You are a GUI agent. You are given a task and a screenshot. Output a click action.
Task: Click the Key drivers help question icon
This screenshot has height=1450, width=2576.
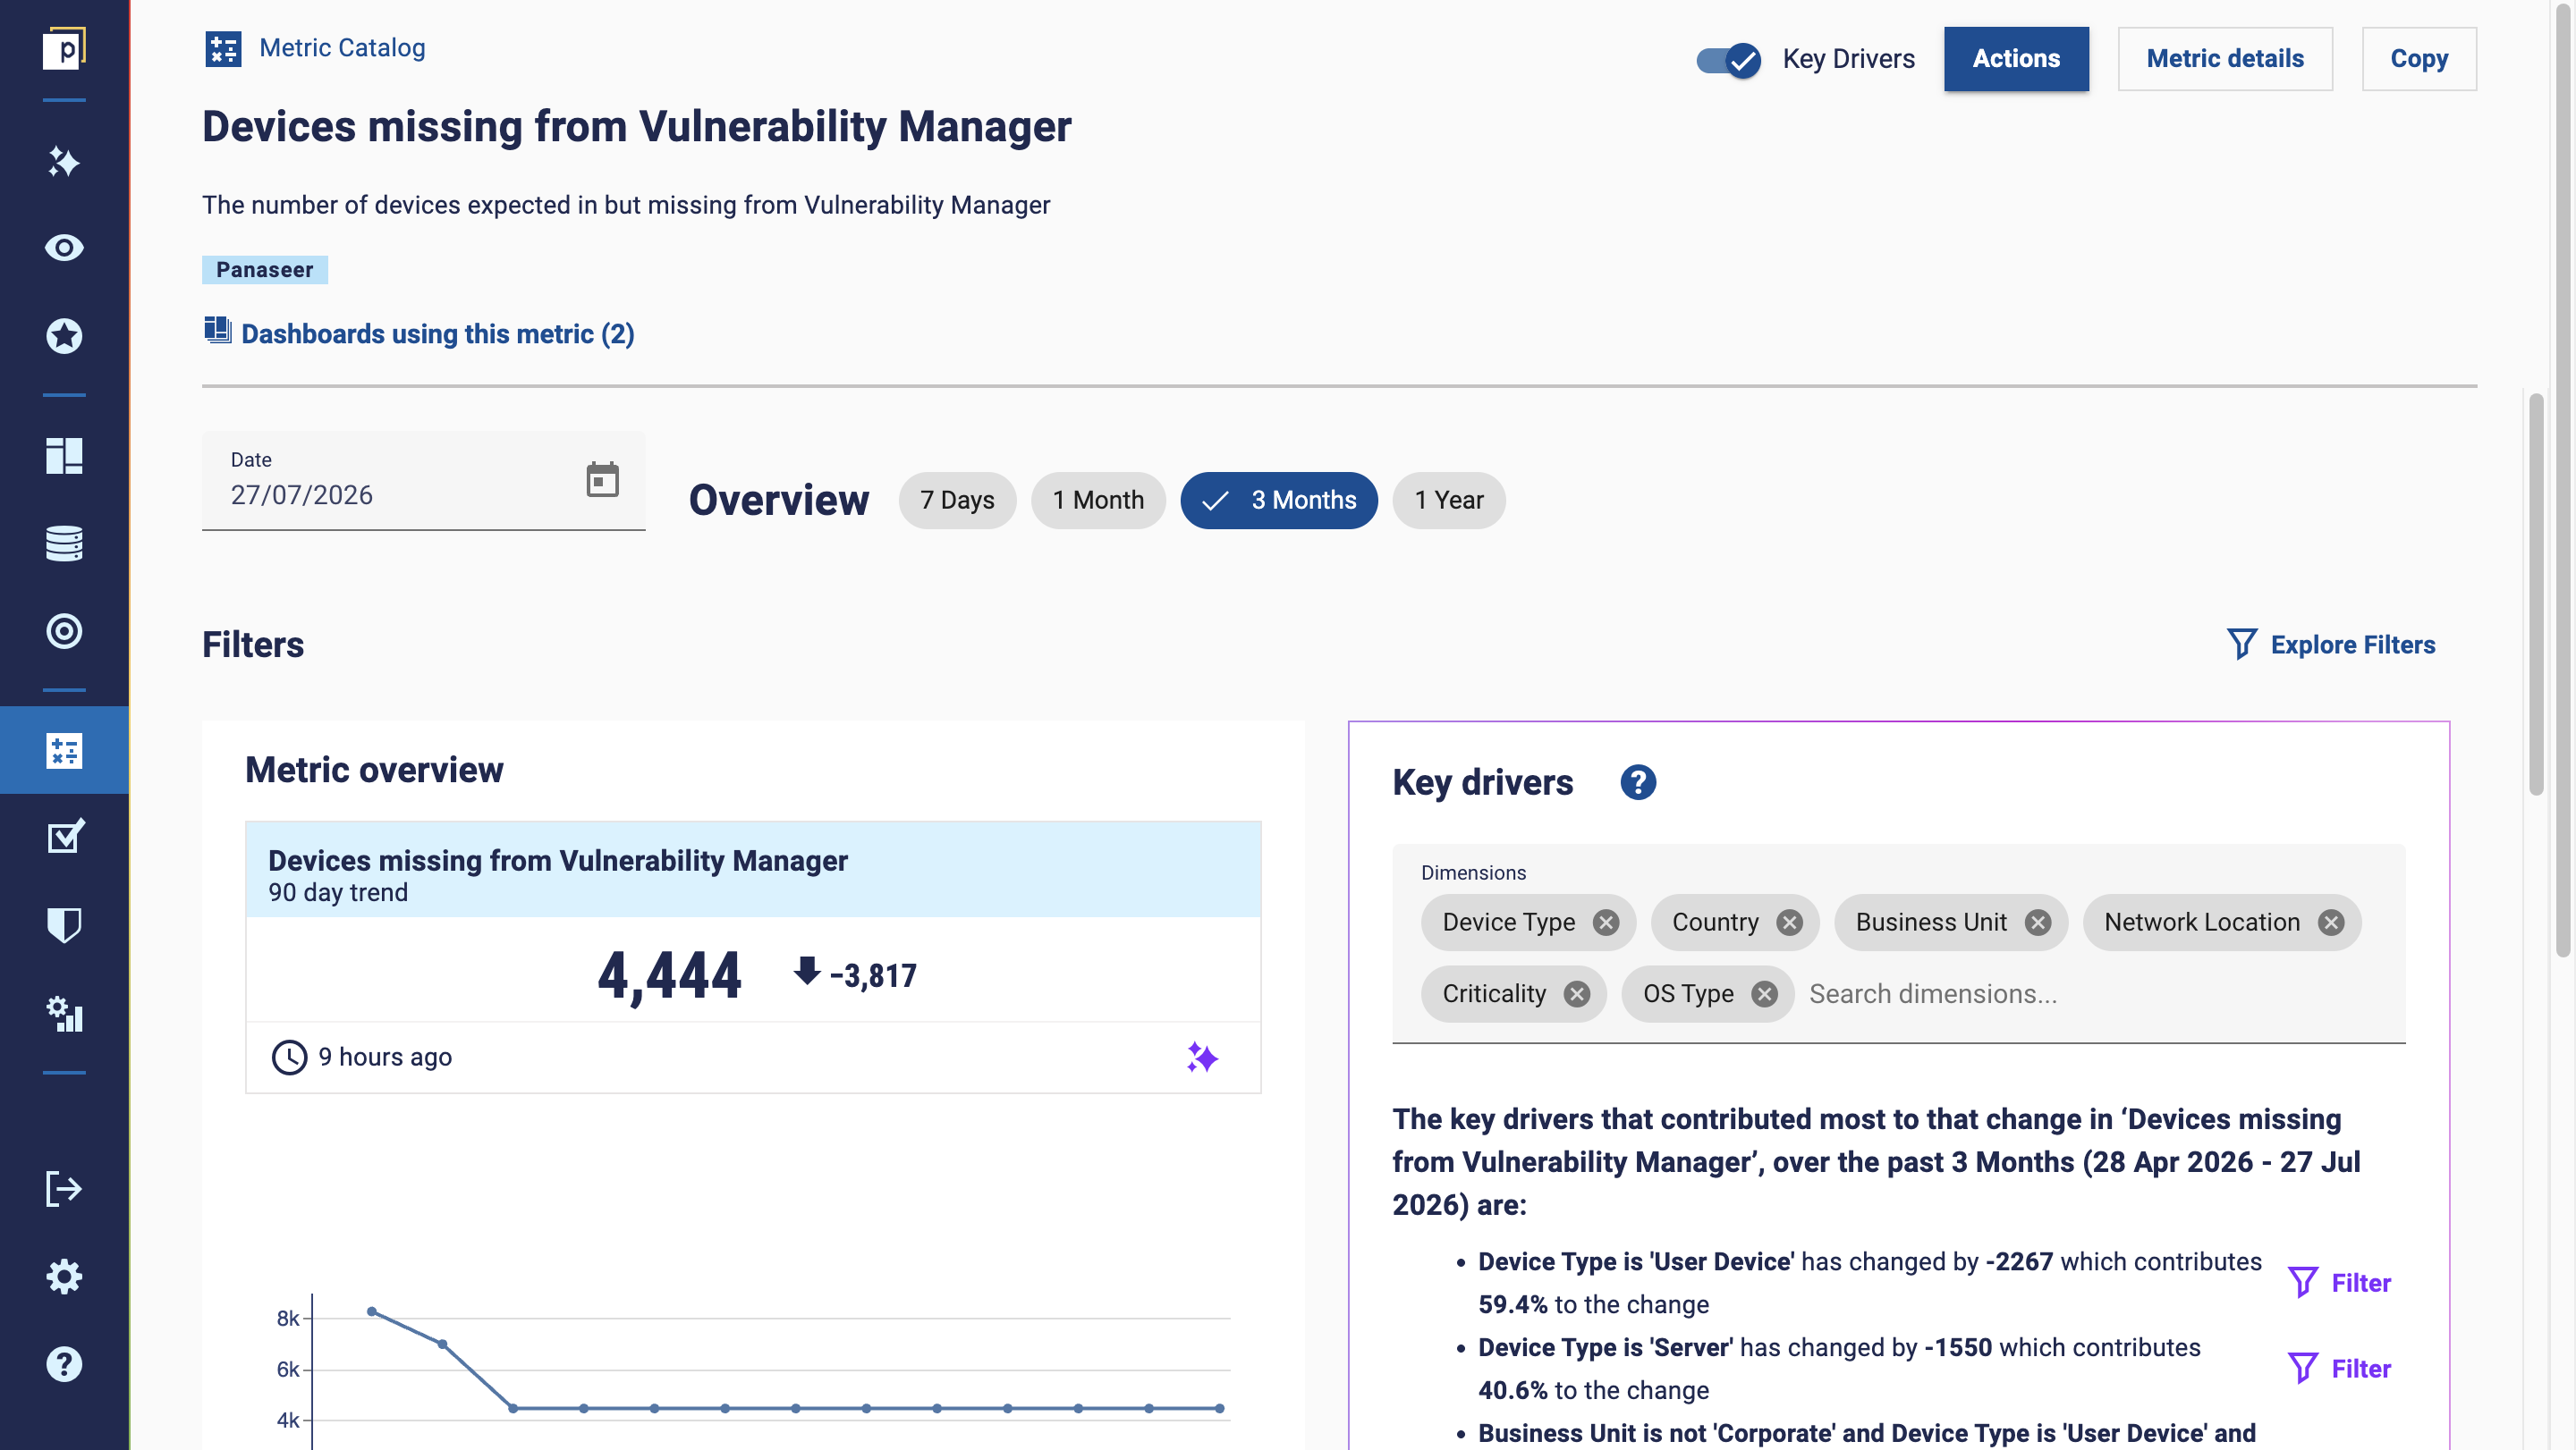click(x=1638, y=782)
